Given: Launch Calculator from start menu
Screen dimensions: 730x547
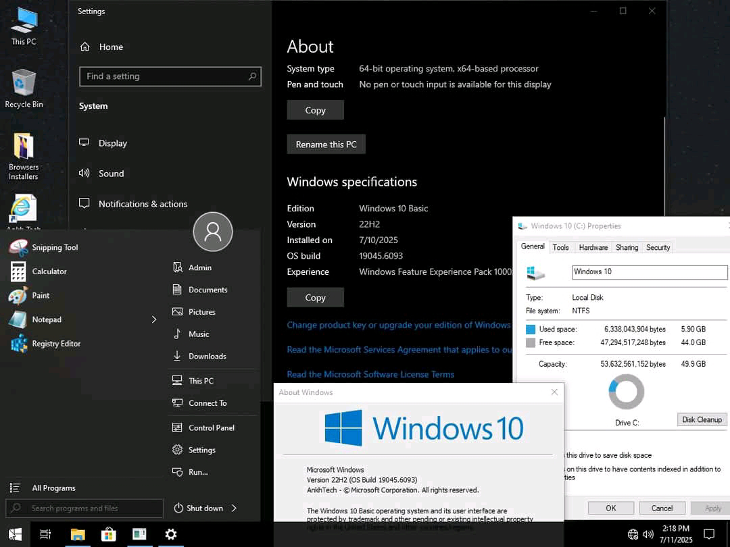Looking at the screenshot, I should point(38,271).
